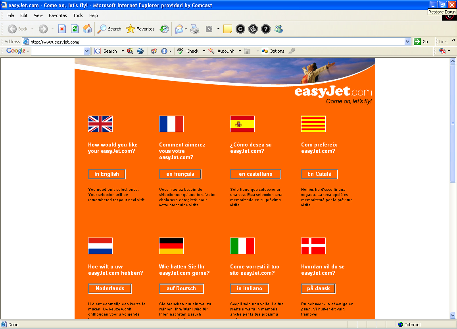Open the Tools menu

coord(78,15)
